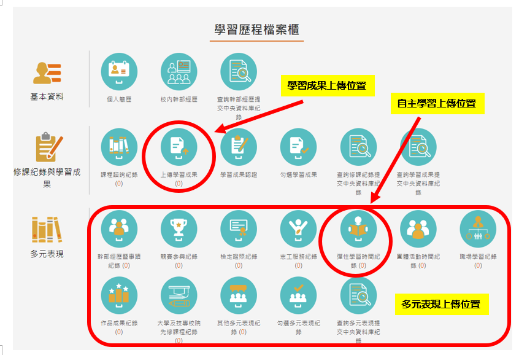
Task: Open 大學及技專校院先修課程紀錄 graduation icon
Action: [x=179, y=295]
